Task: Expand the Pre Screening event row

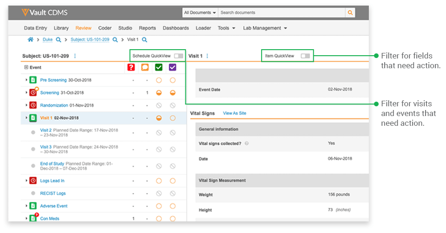Action: pos(26,80)
